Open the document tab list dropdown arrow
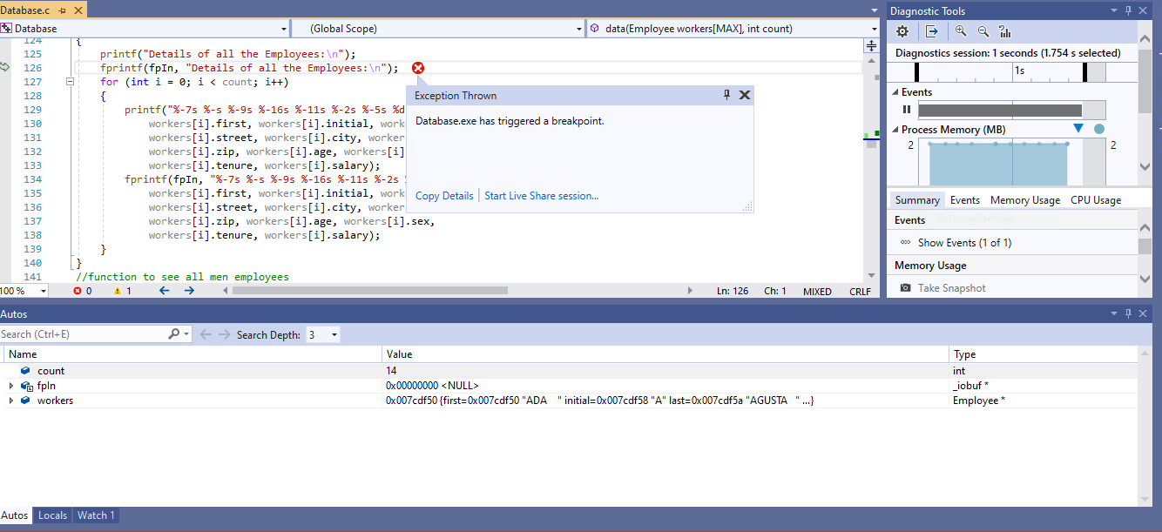The width and height of the screenshot is (1162, 532). pos(875,10)
